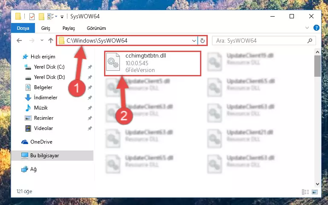Screen dimensions: 328x205
Task: Switch to large icons view in status bar
Action: click(x=315, y=192)
